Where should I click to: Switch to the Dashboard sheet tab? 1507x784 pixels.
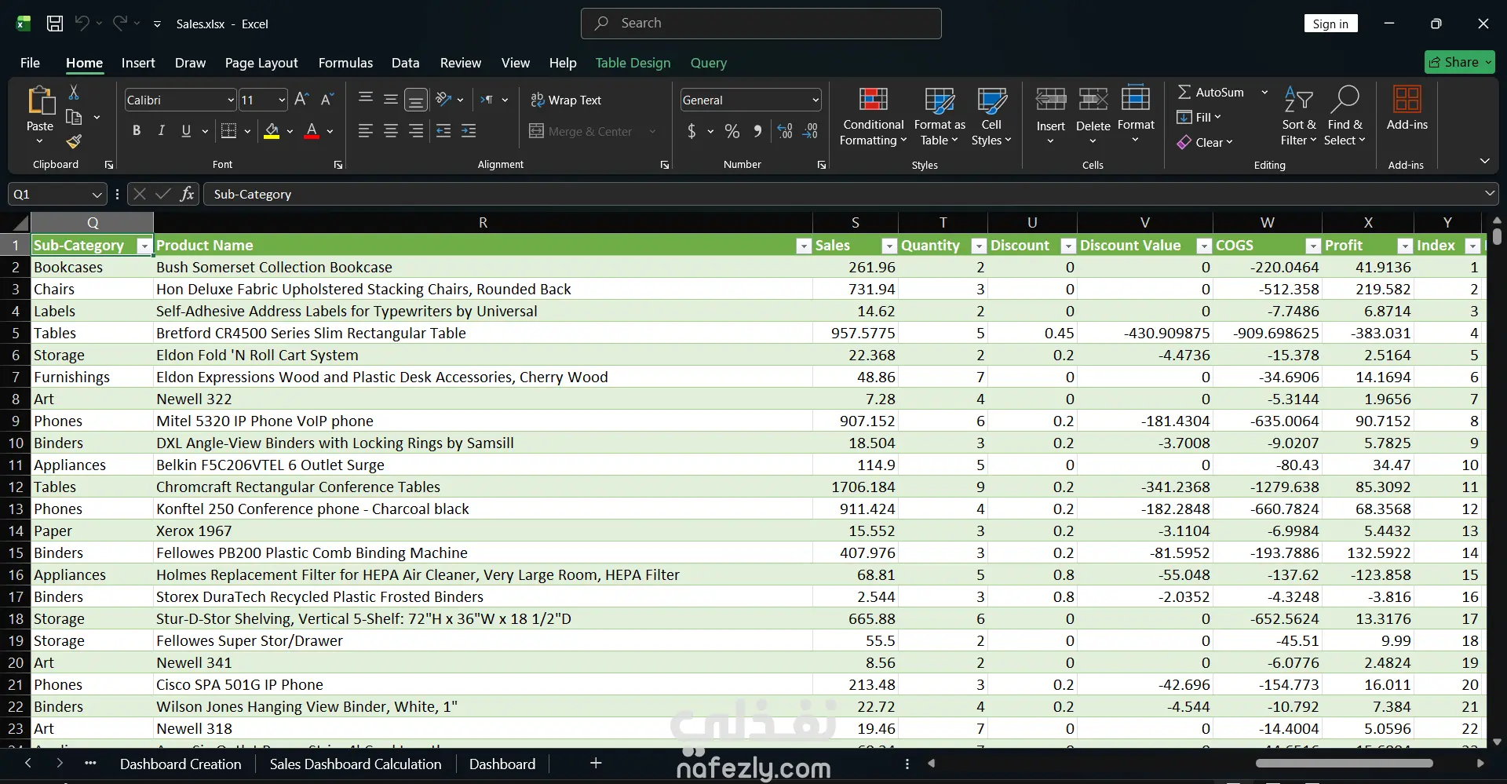coord(502,764)
